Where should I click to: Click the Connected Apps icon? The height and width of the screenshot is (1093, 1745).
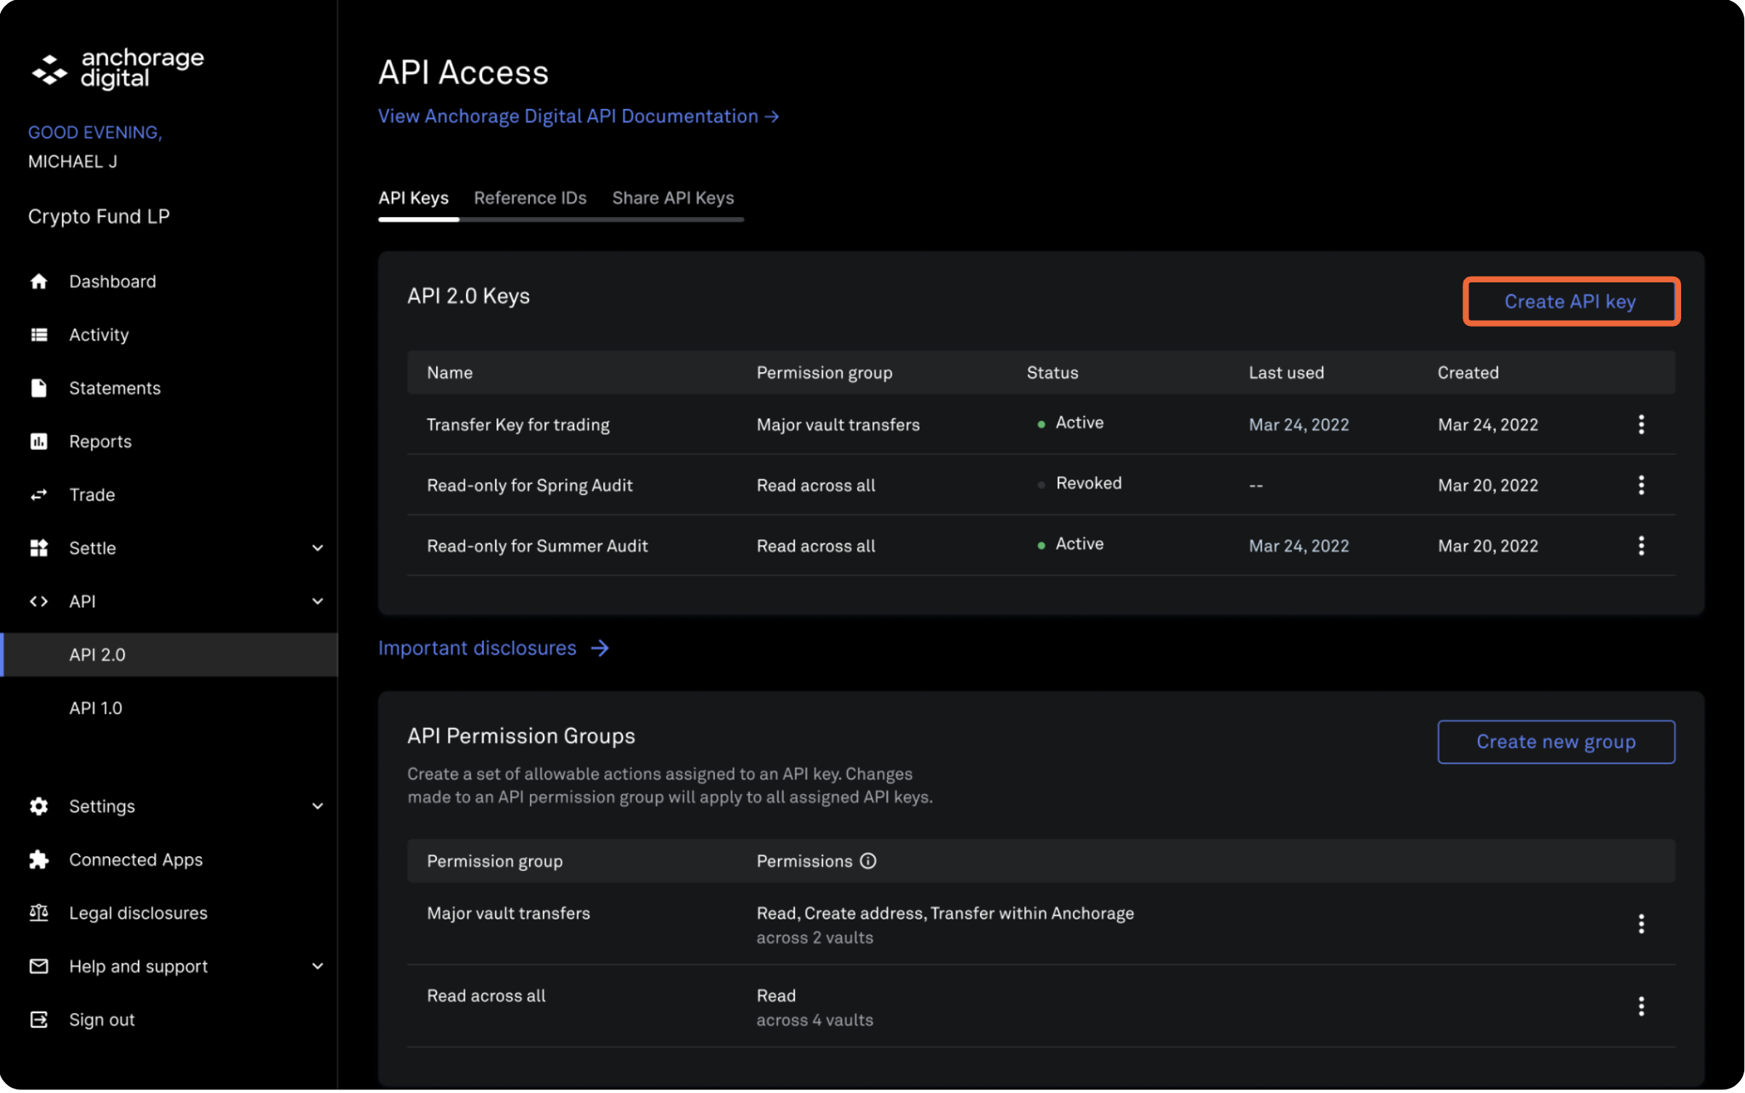click(38, 859)
